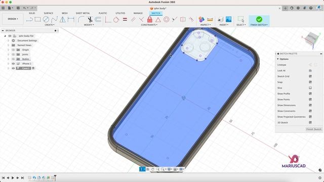Jump to the timeline beginning
This screenshot has height=182, width=324.
pos(4,177)
